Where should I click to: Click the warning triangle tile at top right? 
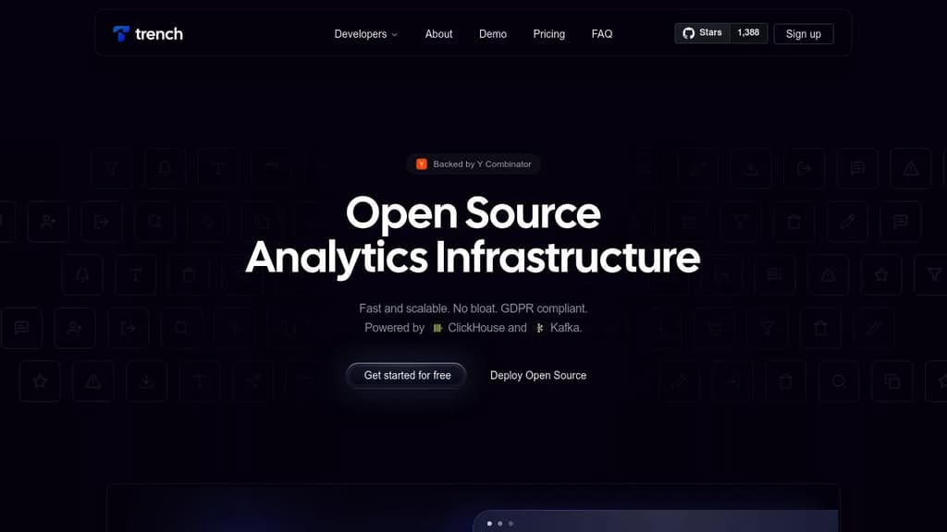(x=910, y=168)
